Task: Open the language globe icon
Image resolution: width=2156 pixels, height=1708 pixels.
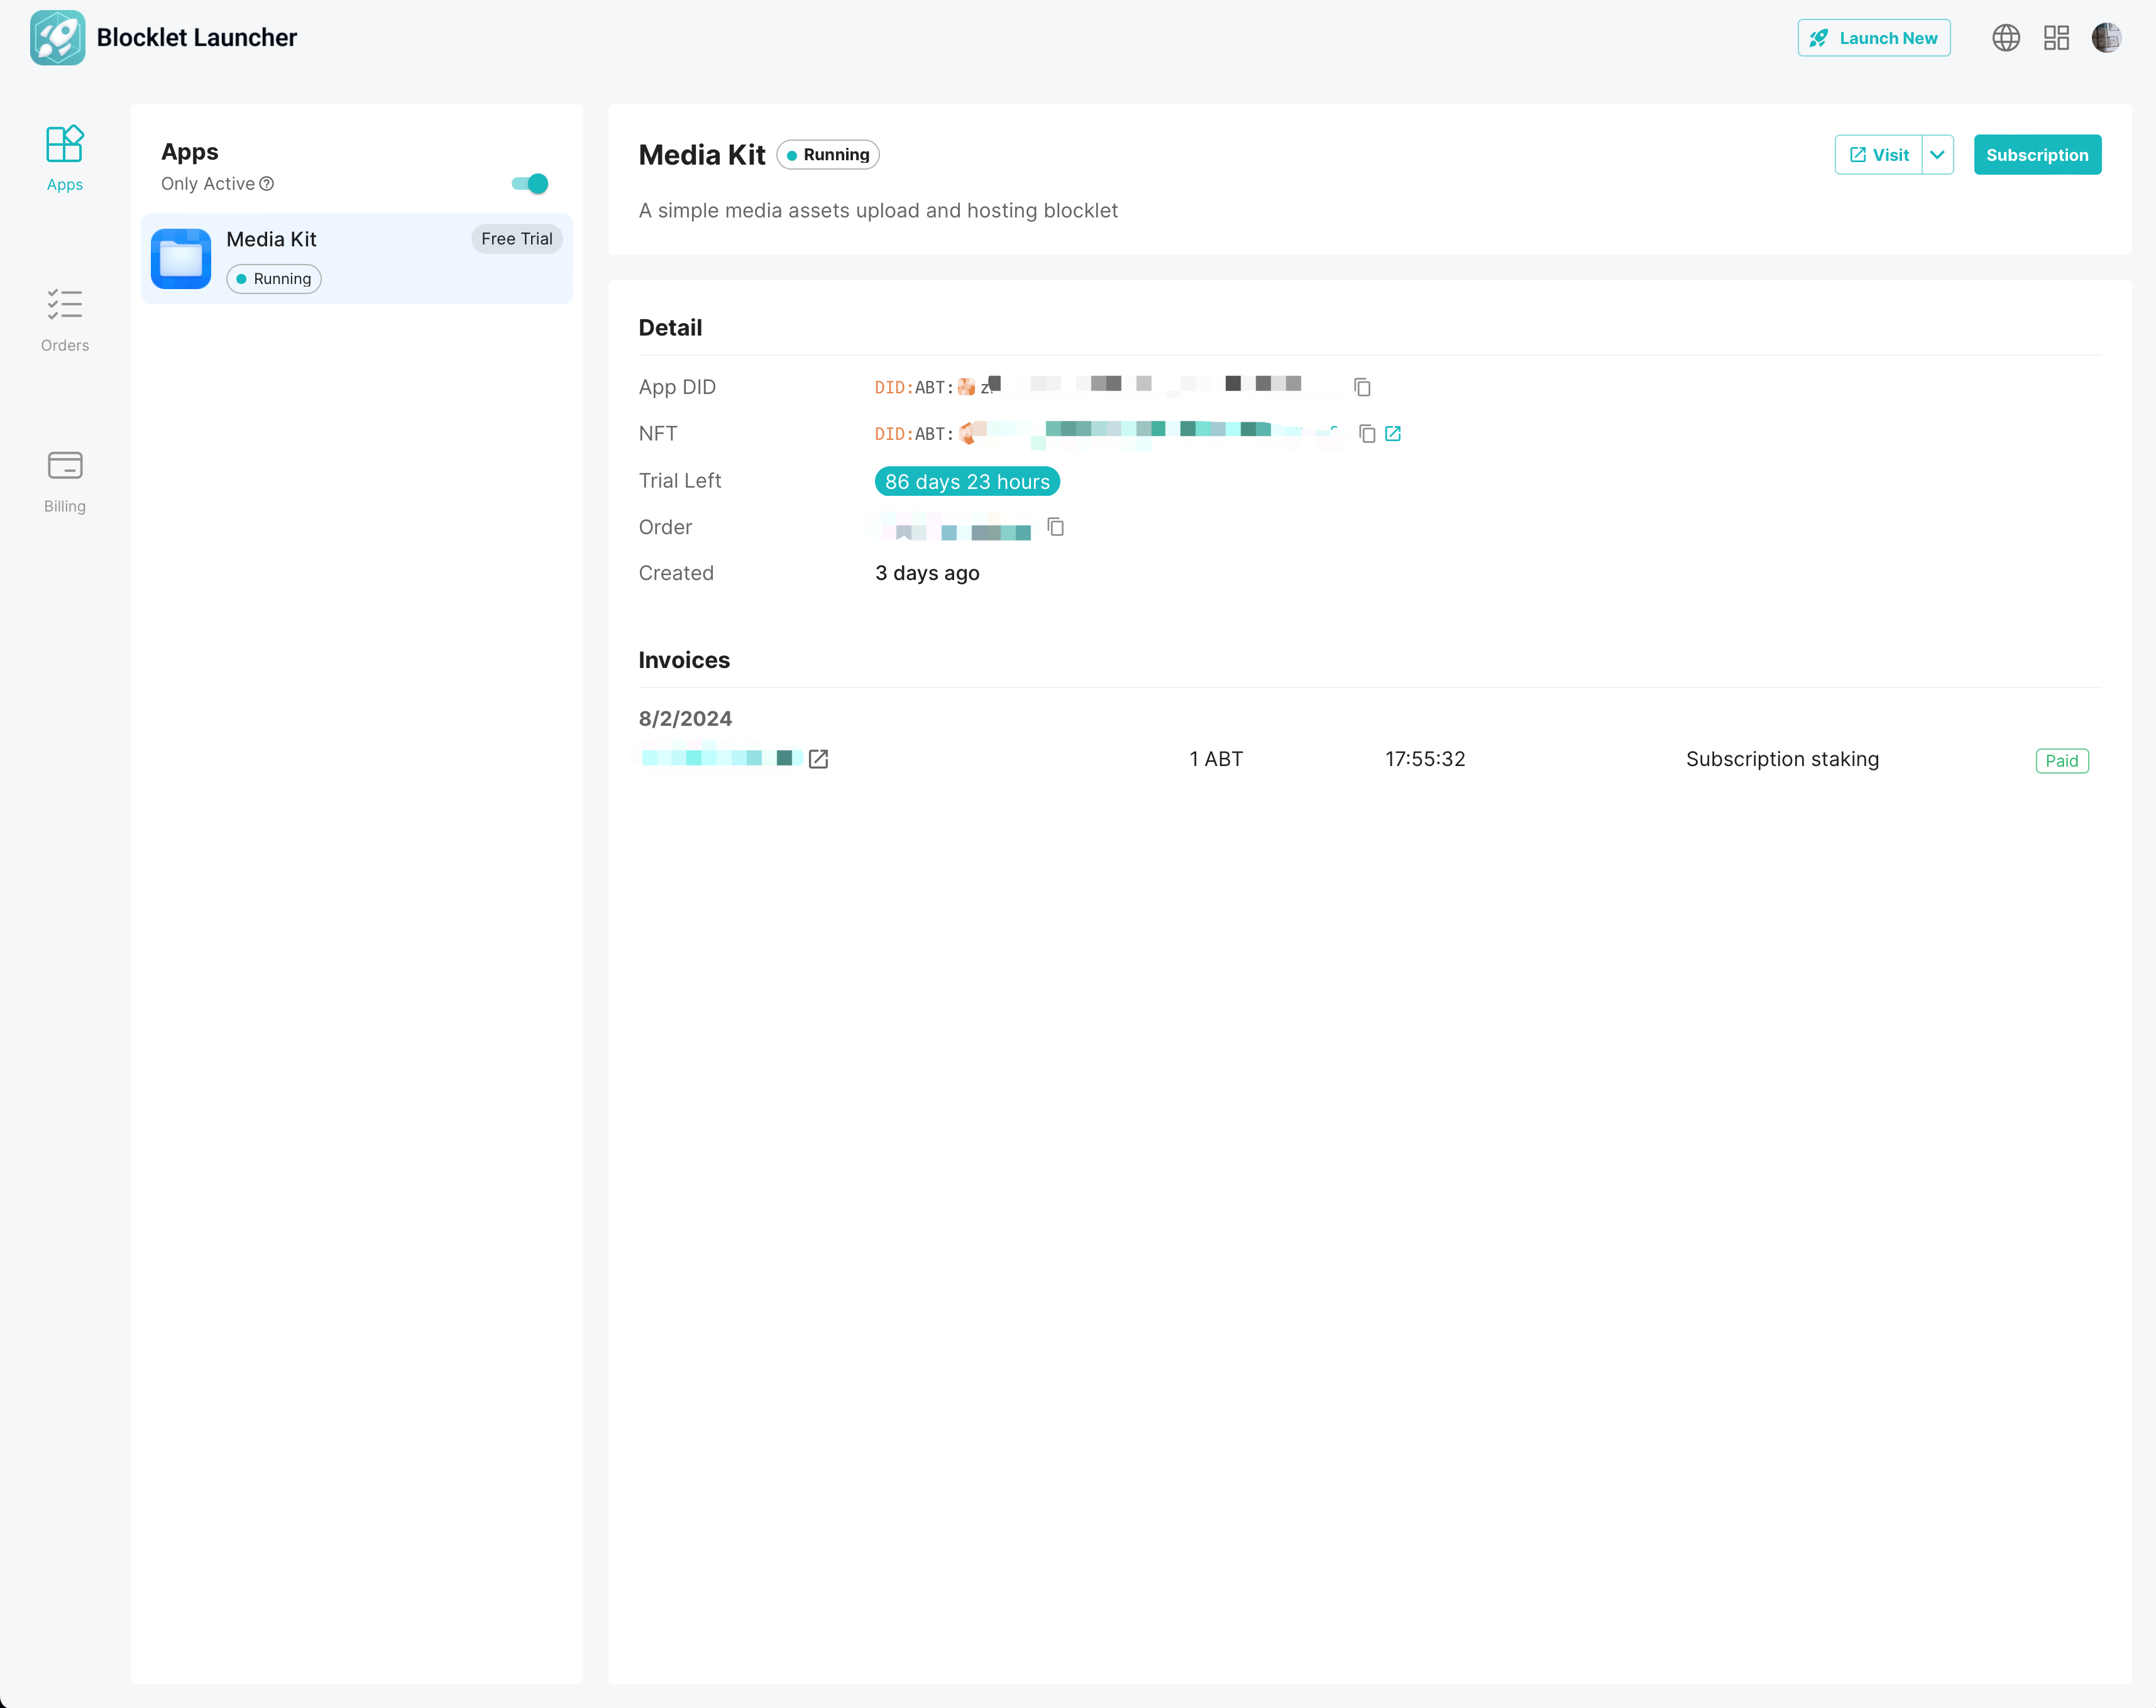Action: point(2005,38)
